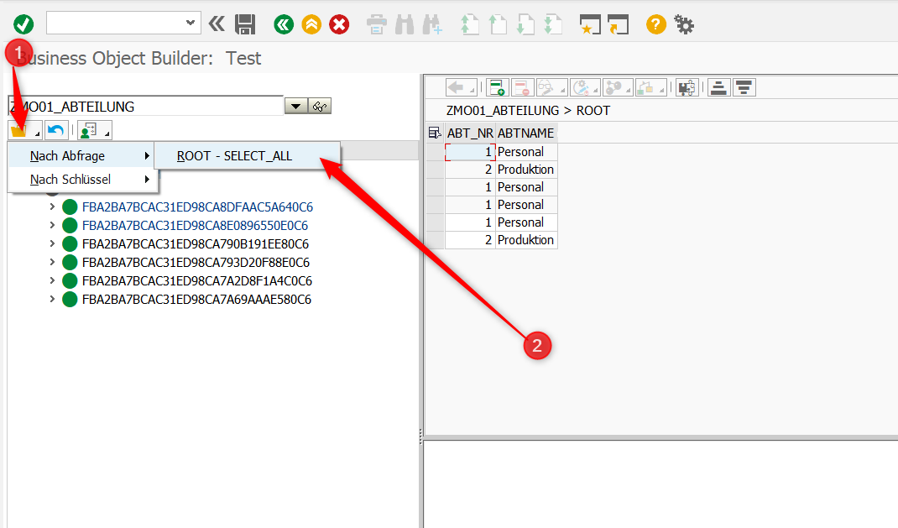Select instance FBA2BA7BCAC31ED98CA8E0896550E0C6
Viewport: 898px width, 528px height.
[x=195, y=225]
